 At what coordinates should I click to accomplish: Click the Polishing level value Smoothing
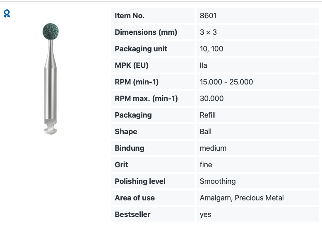(218, 181)
